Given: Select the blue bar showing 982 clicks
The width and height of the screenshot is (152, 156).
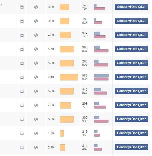Looking at the screenshot, I should coord(102,75).
